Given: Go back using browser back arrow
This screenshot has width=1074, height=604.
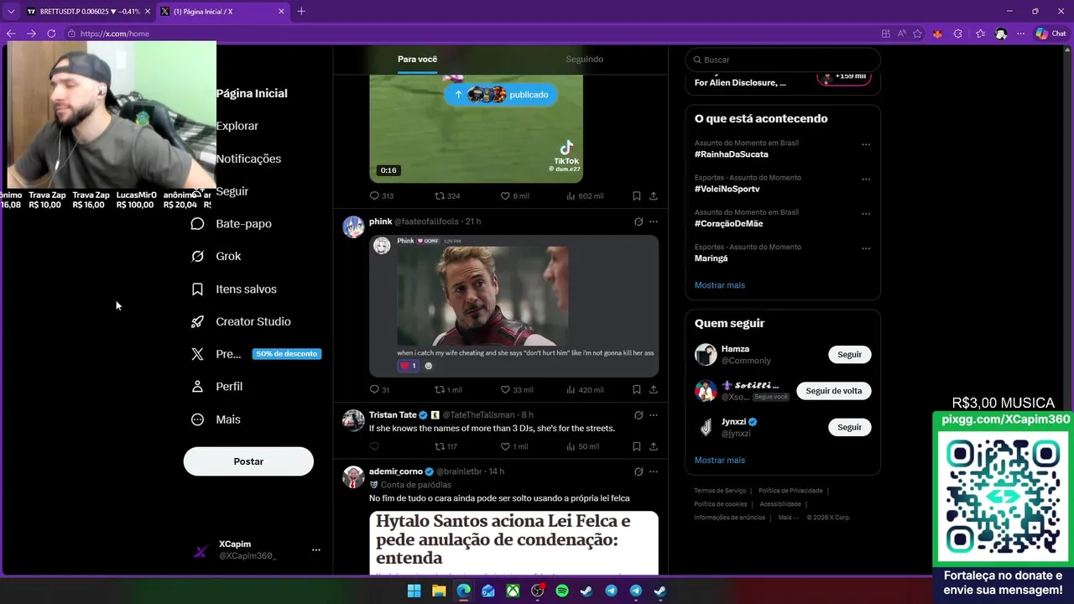Looking at the screenshot, I should 11,34.
